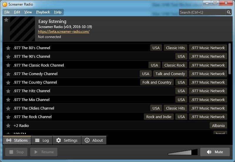Adjust the volume slider
The width and height of the screenshot is (235, 162).
[x=182, y=152]
